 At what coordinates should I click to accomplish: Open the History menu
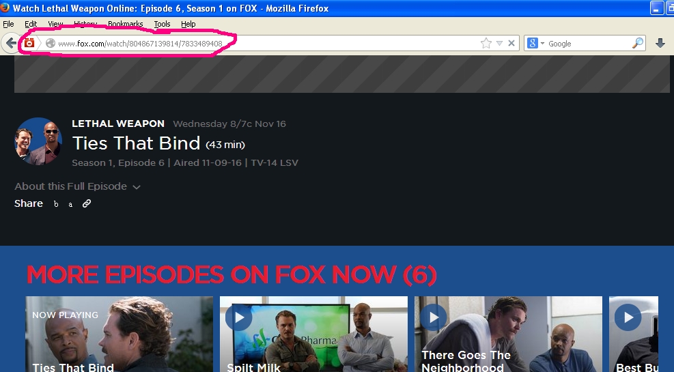(x=85, y=24)
